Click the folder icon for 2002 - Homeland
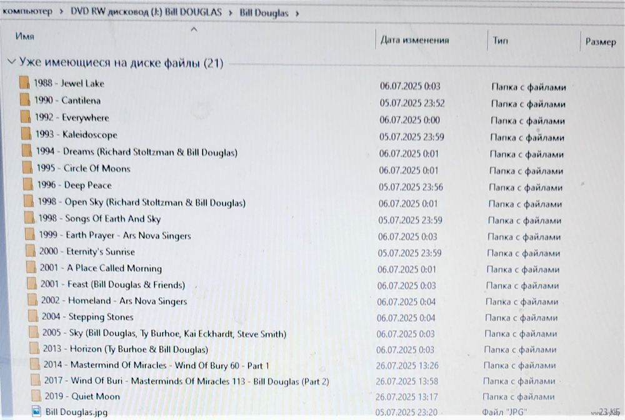The image size is (625, 420). pos(32,300)
